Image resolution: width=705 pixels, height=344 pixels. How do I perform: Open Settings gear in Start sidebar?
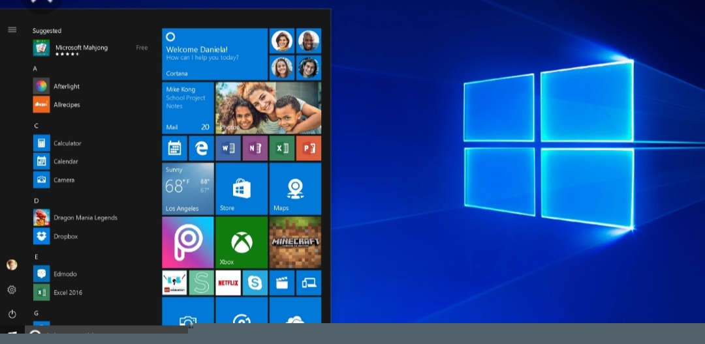click(x=12, y=290)
